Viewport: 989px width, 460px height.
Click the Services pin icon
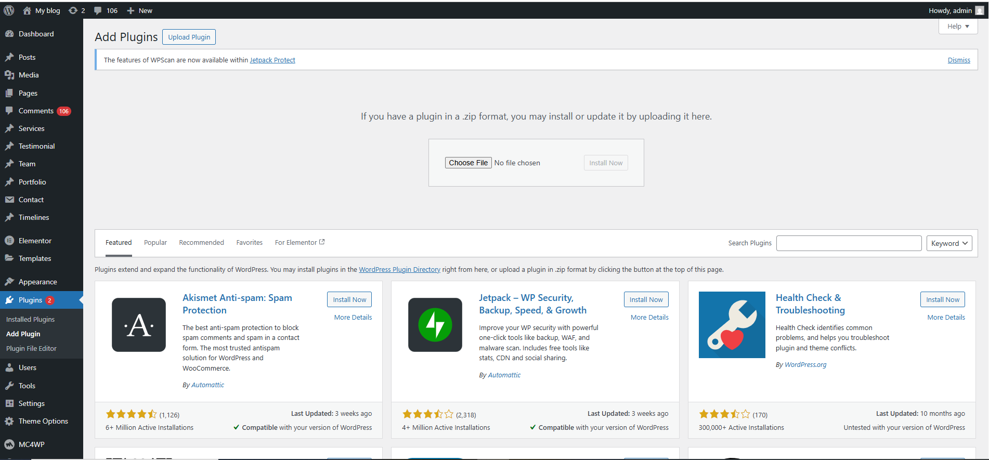(x=9, y=128)
